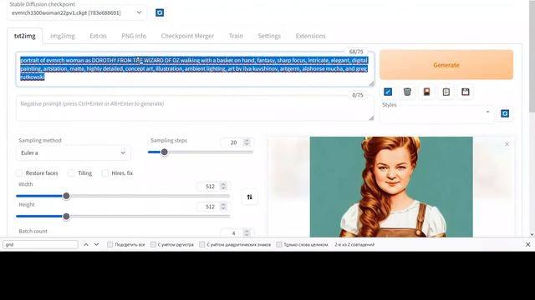Viewport: 535px width, 300px height.
Task: Click the Batch count value field
Action: click(x=233, y=233)
